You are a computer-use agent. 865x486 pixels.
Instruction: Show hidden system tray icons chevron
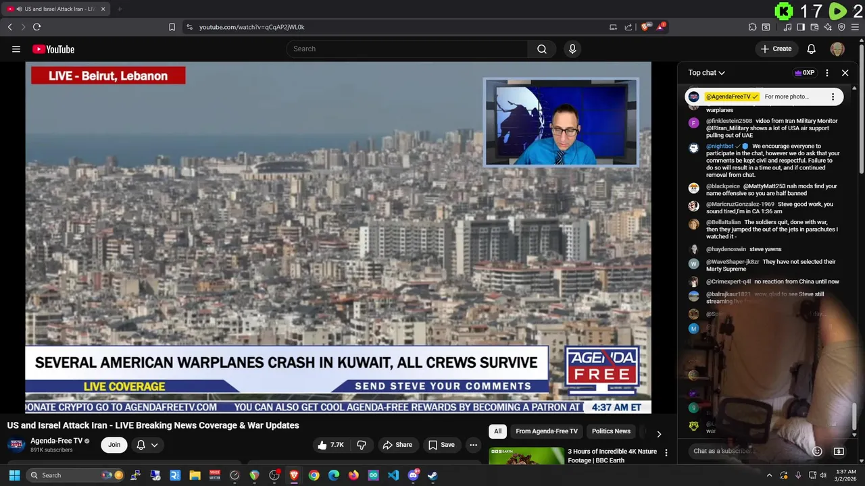(x=769, y=475)
